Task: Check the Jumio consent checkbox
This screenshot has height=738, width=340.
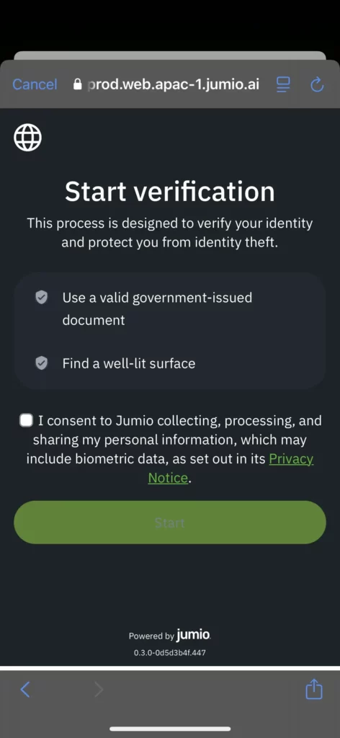Action: click(27, 420)
